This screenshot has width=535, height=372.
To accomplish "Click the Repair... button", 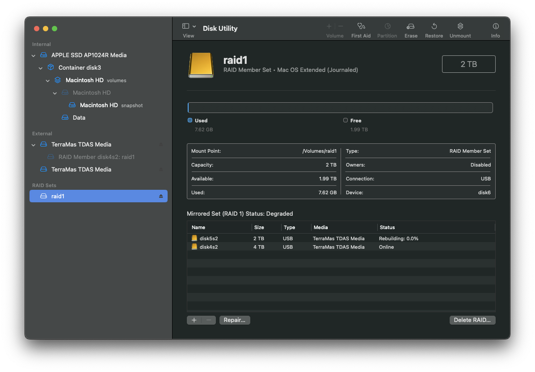I will [x=235, y=320].
